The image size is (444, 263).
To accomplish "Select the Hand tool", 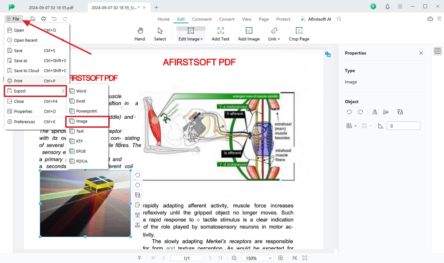I will (140, 34).
